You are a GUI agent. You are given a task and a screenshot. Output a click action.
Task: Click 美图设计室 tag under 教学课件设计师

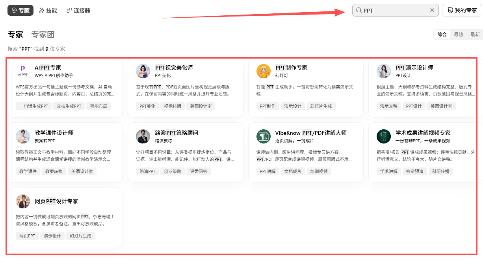tap(82, 171)
